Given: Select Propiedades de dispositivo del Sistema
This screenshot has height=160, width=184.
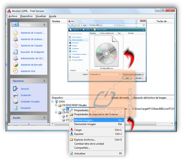Looking at the screenshot, I should click(97, 114).
